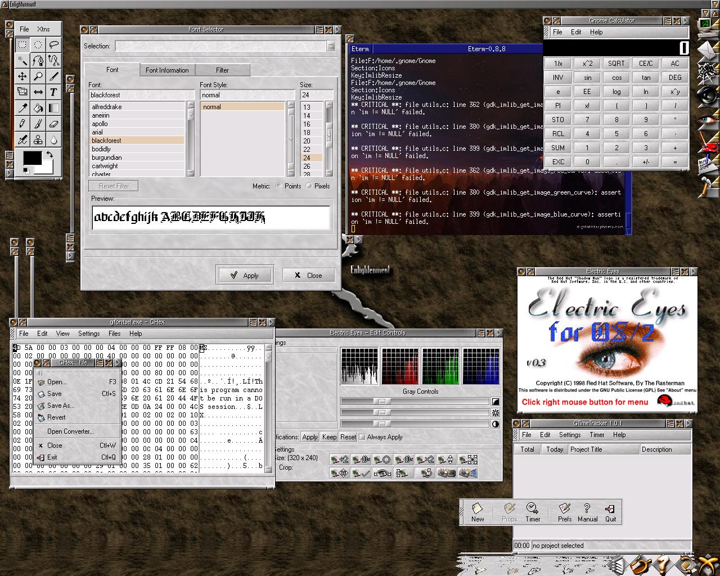Click Quit icon in GTimeTracker toolbar
This screenshot has width=720, height=576.
click(x=610, y=512)
